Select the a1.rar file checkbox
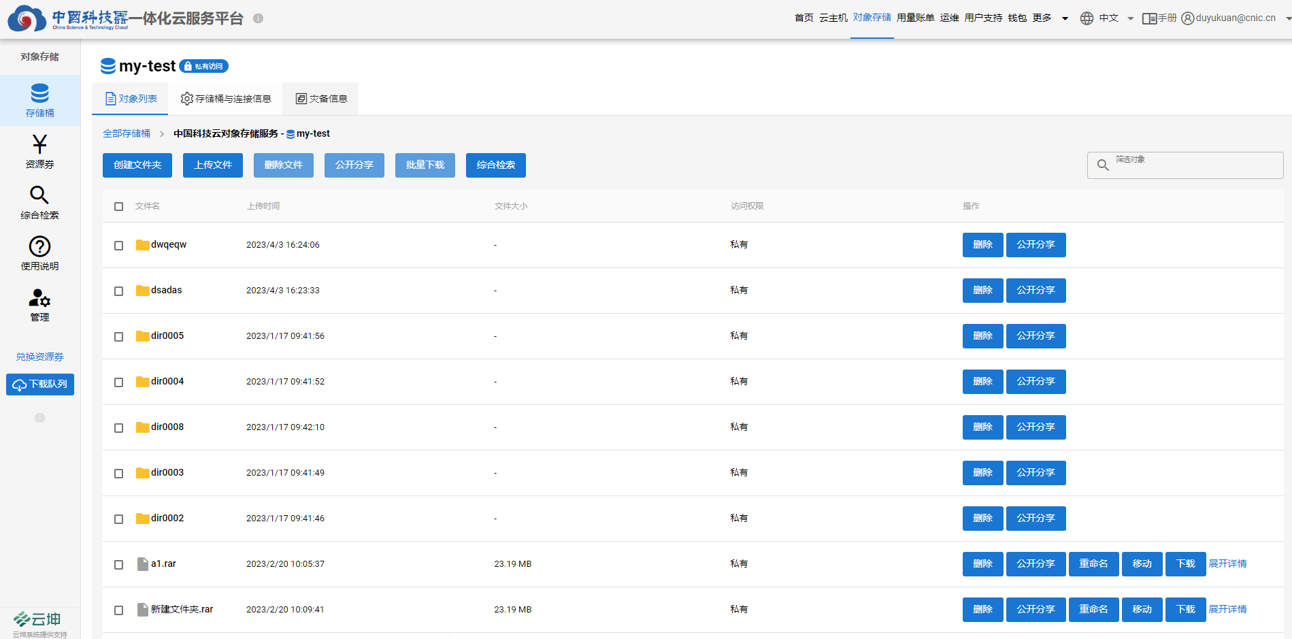Image resolution: width=1292 pixels, height=639 pixels. [119, 564]
